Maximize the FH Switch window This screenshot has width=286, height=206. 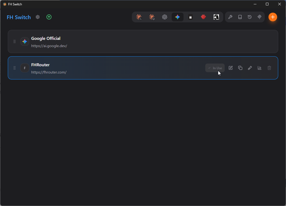point(267,4)
